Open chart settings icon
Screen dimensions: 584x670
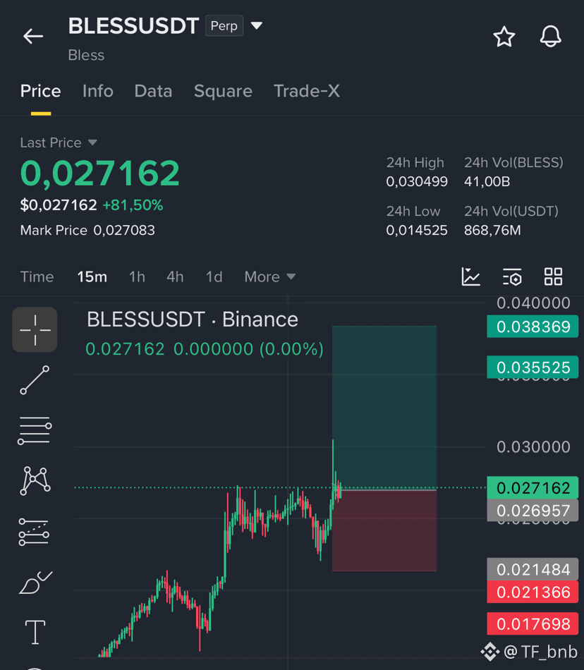tap(512, 276)
